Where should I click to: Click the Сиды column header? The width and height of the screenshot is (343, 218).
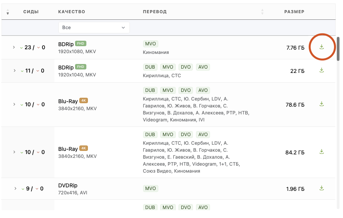(31, 12)
